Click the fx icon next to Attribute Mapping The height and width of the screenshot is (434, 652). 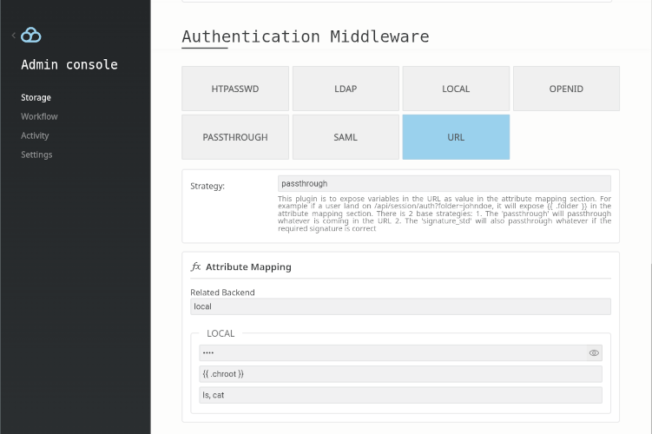pyautogui.click(x=195, y=267)
